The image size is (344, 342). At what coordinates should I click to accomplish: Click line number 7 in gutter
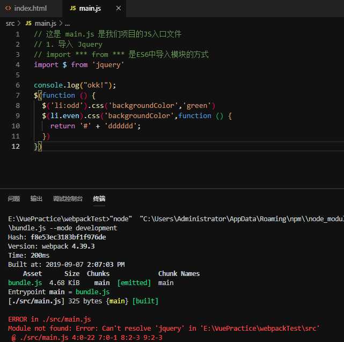tap(18, 95)
